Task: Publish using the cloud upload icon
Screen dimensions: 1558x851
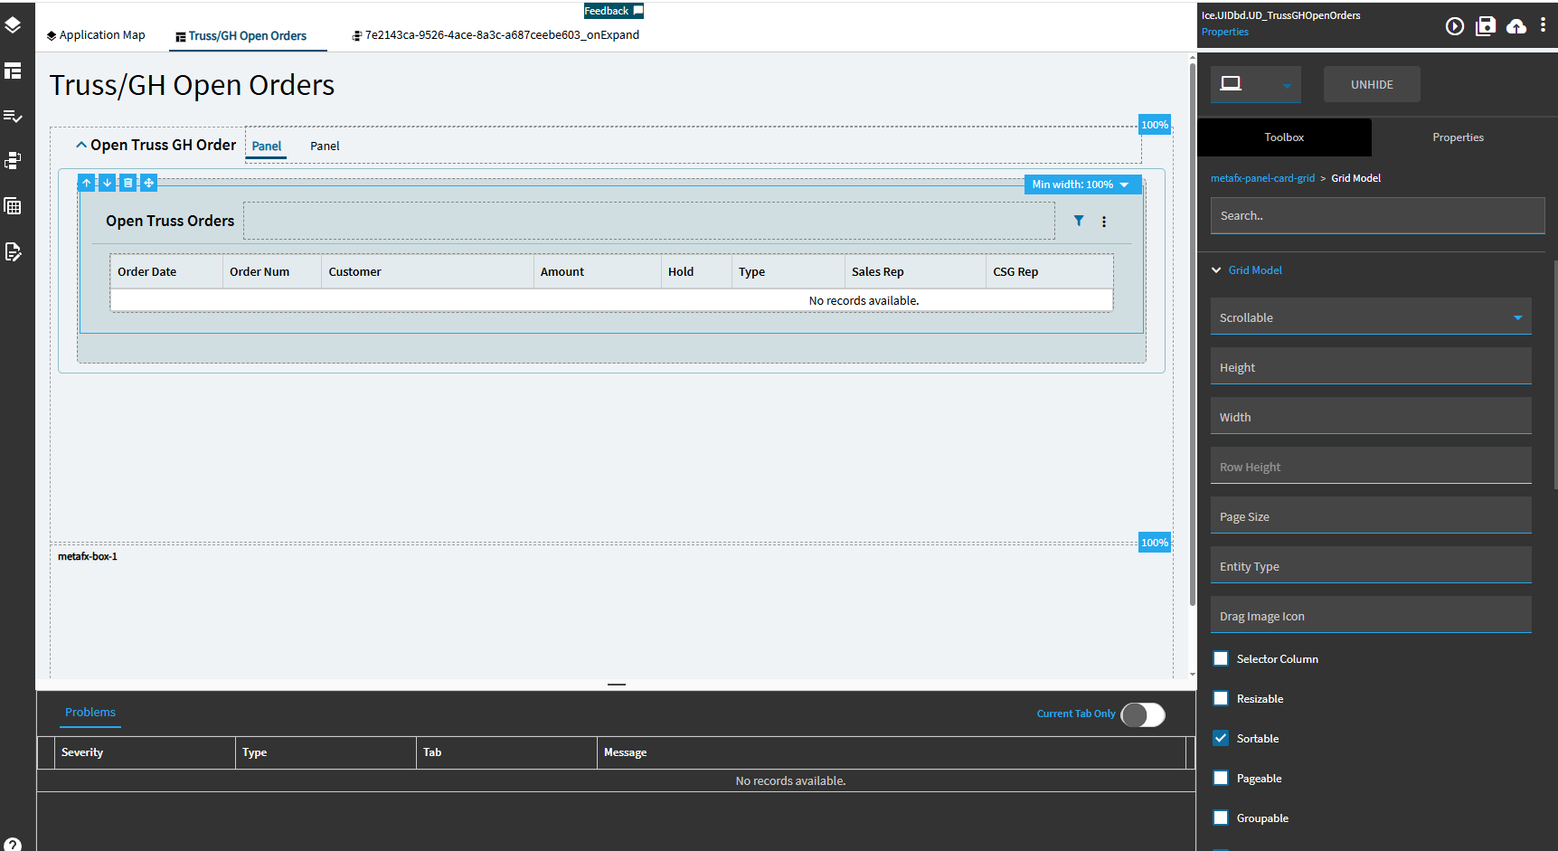Action: click(x=1516, y=26)
